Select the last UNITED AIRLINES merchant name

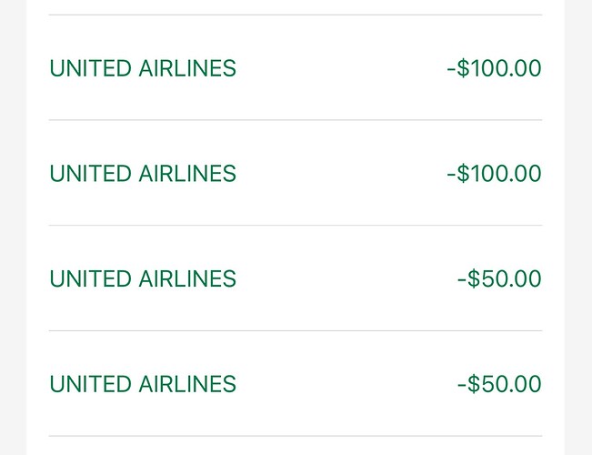[143, 384]
